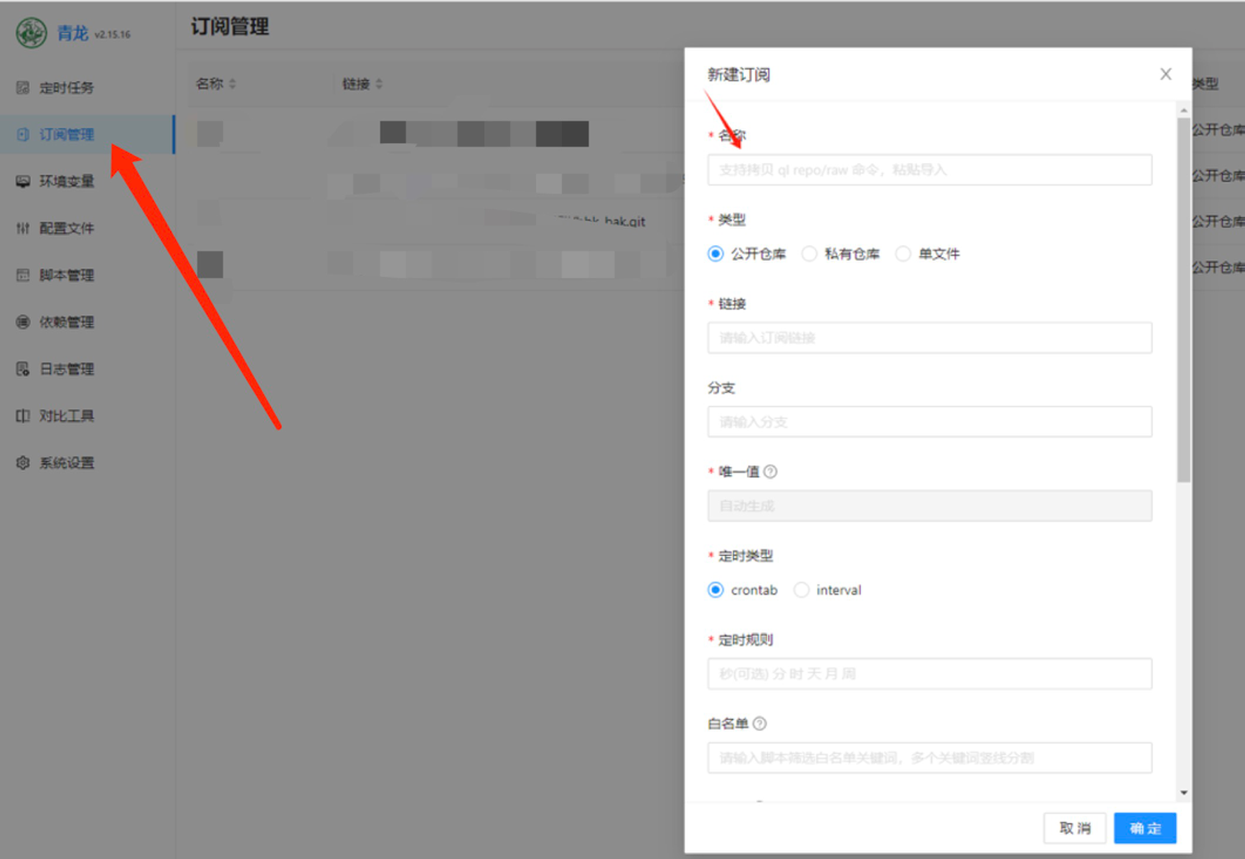Click the 链接 subscription link field
Viewport: 1245px width, 859px height.
[x=929, y=338]
